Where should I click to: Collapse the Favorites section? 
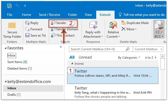tap(5, 48)
